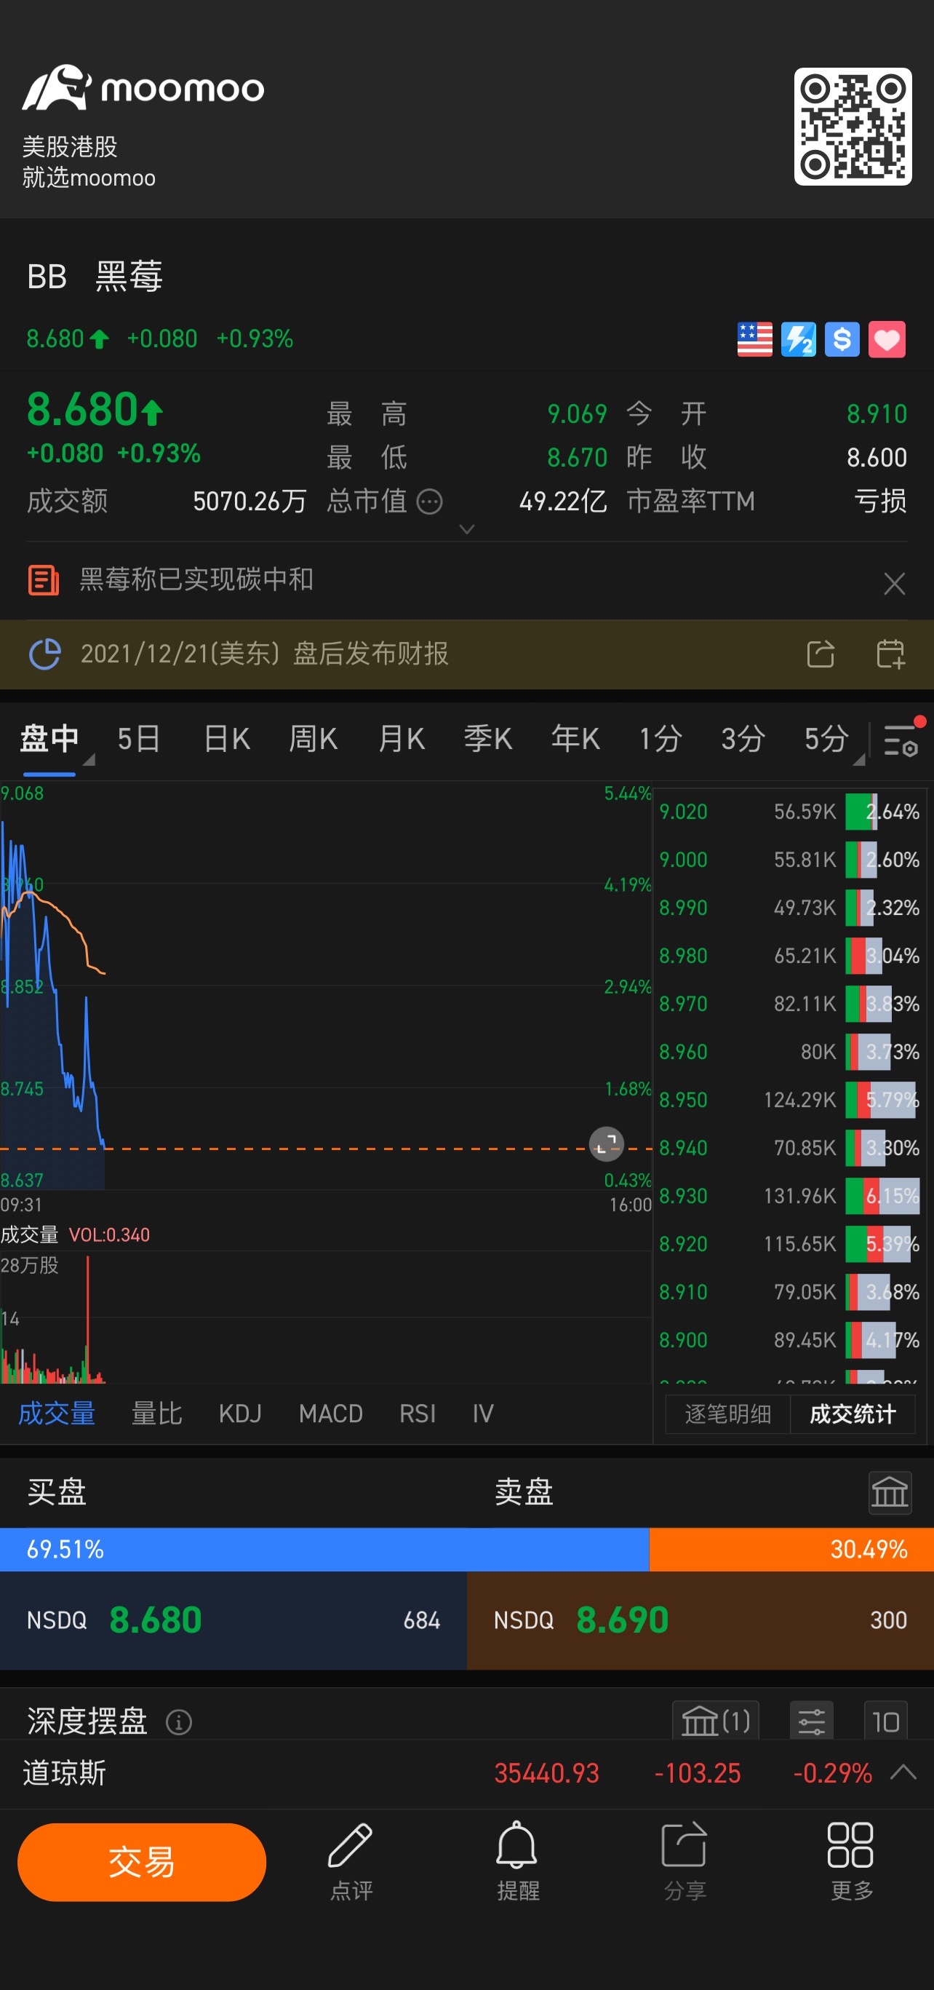Select the IV indicator
This screenshot has width=934, height=1990.
[x=483, y=1413]
